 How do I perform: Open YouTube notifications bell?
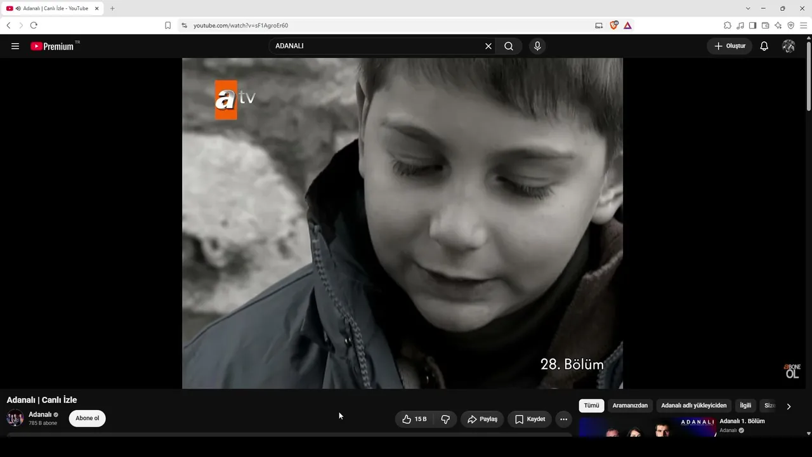pyautogui.click(x=764, y=46)
